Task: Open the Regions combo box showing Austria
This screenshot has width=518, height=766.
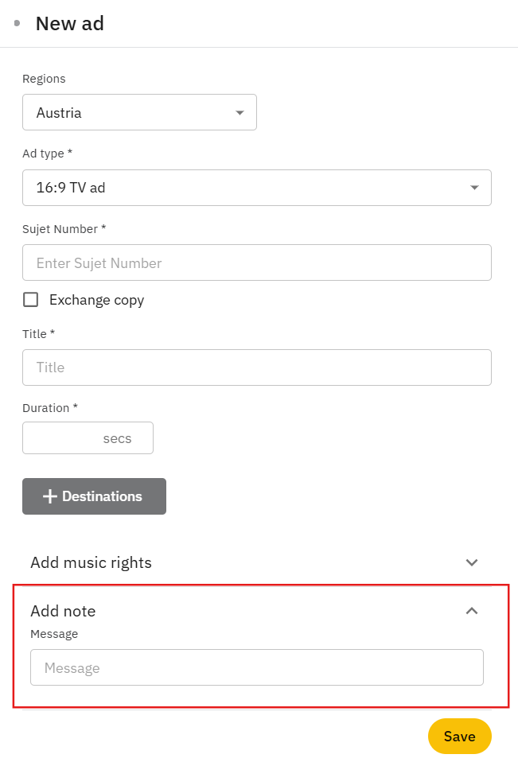Action: (127, 113)
